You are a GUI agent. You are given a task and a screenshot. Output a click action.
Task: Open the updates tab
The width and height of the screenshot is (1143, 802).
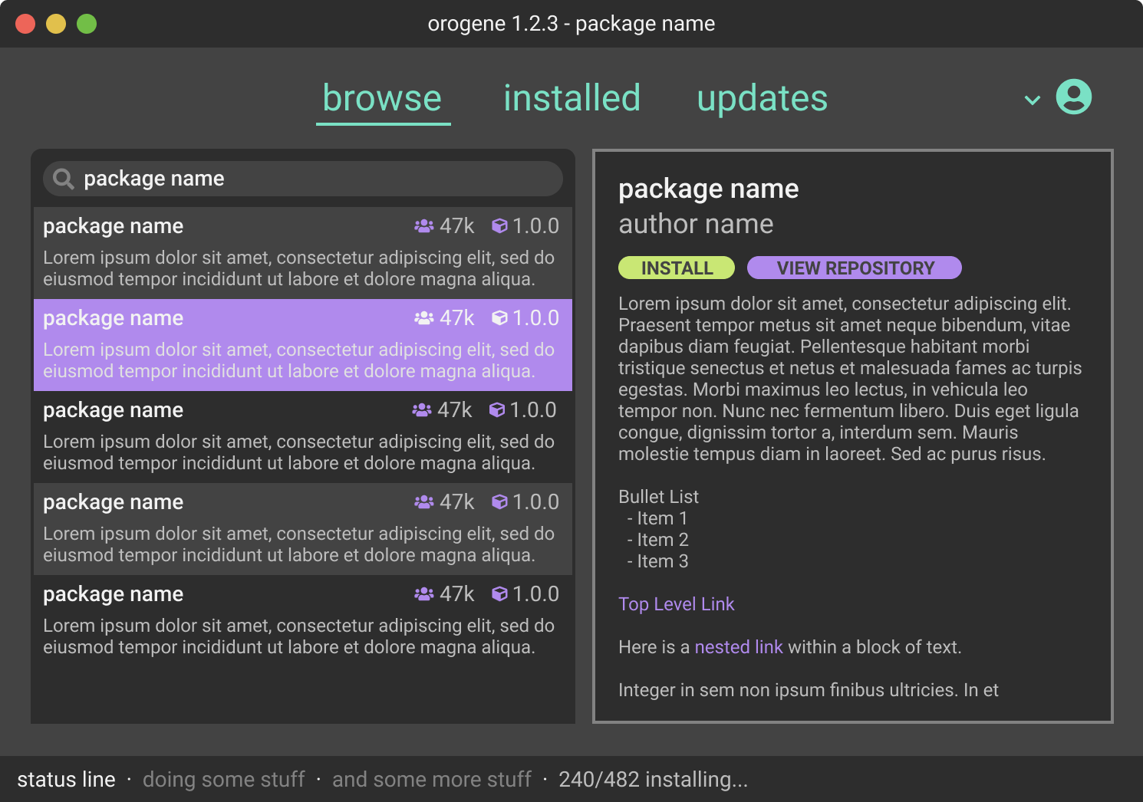pos(762,97)
